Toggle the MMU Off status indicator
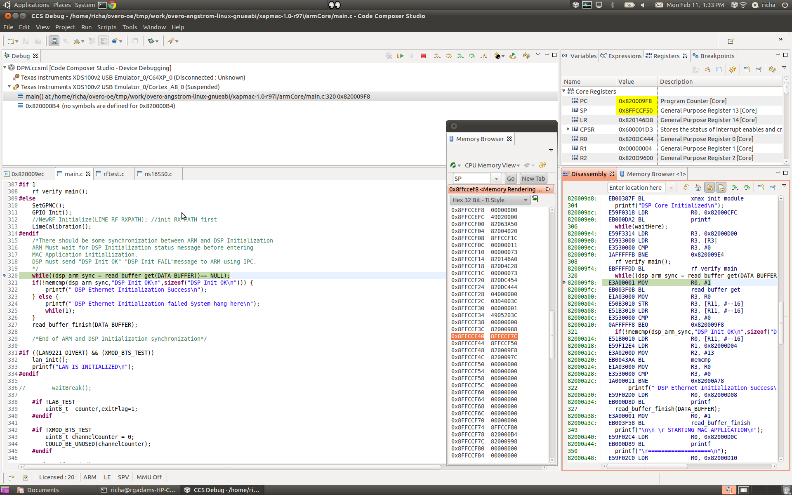This screenshot has height=495, width=792. coord(149,477)
